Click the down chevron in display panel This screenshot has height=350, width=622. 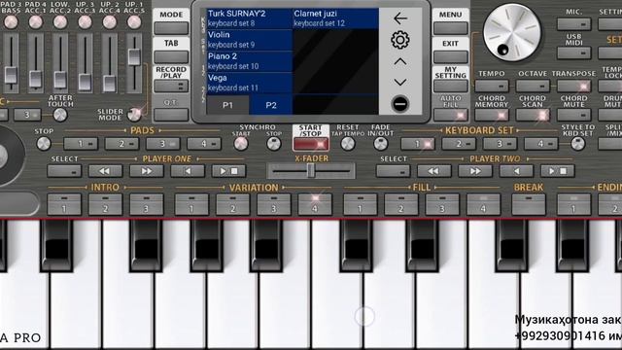pos(400,82)
